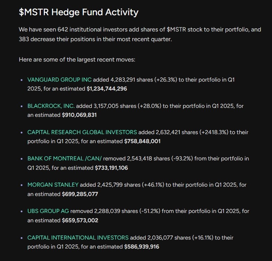Follow the CAPITAL RESEARCH GLOBAL INVESTORS link
The height and width of the screenshot is (261, 272).
(82, 132)
